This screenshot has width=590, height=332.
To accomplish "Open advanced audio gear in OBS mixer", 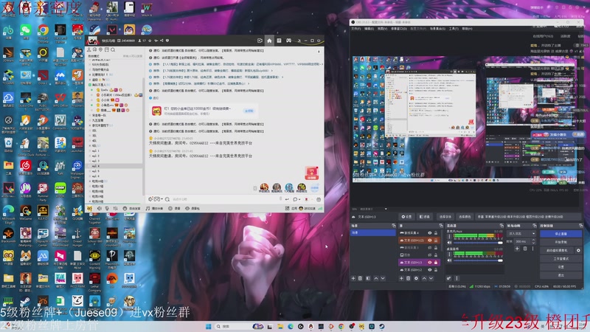I will point(449,279).
